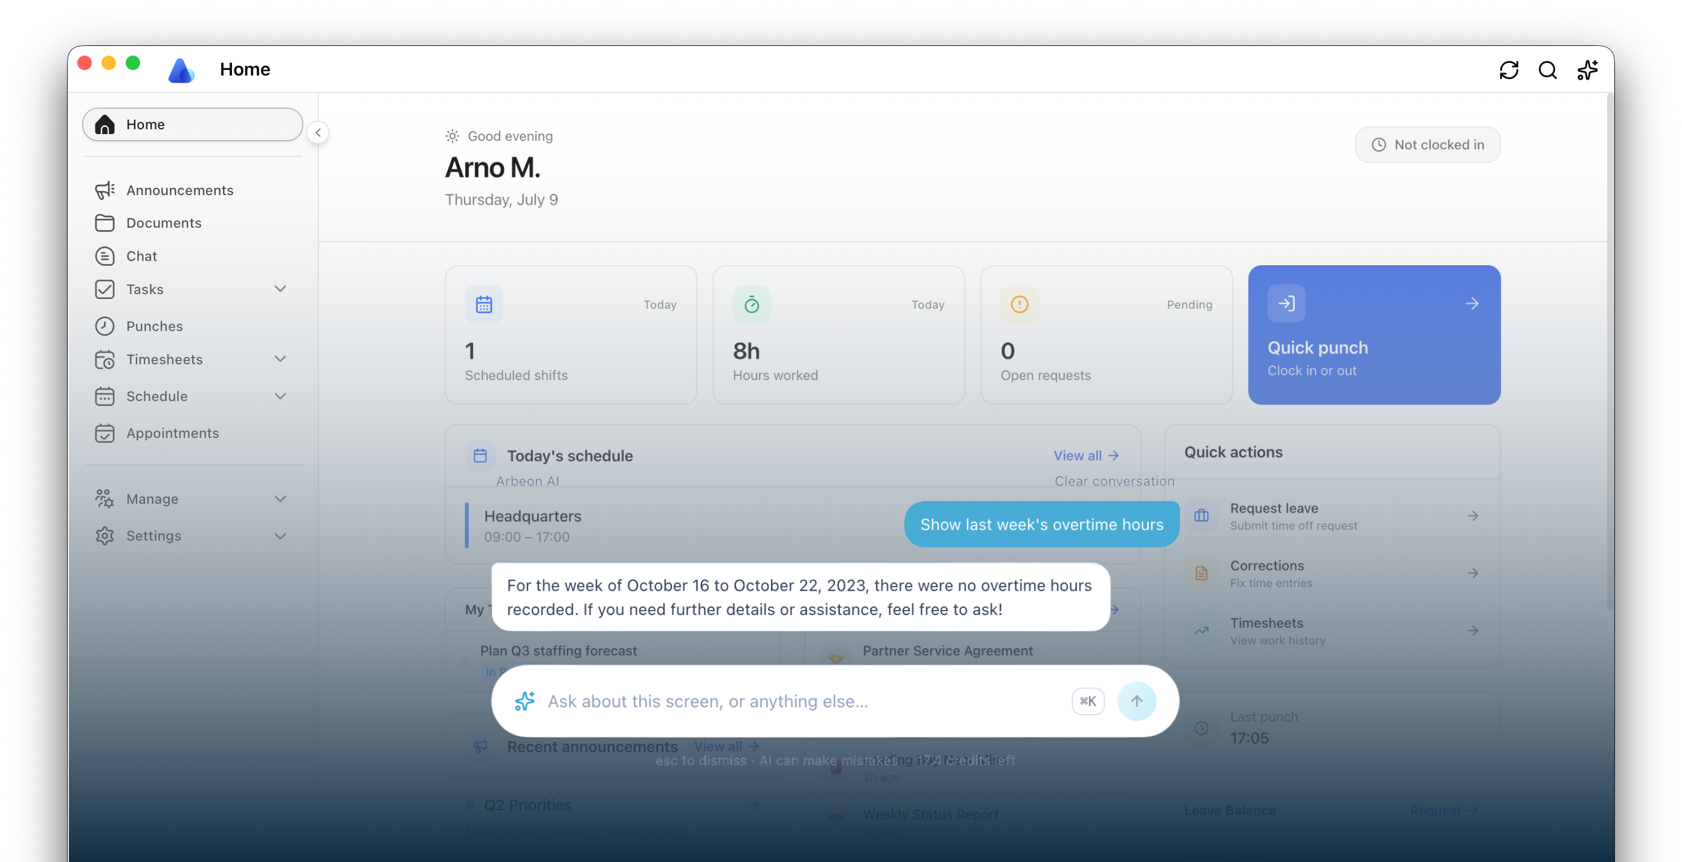This screenshot has height=862, width=1682.
Task: Open Chat from the sidebar
Action: [193, 256]
